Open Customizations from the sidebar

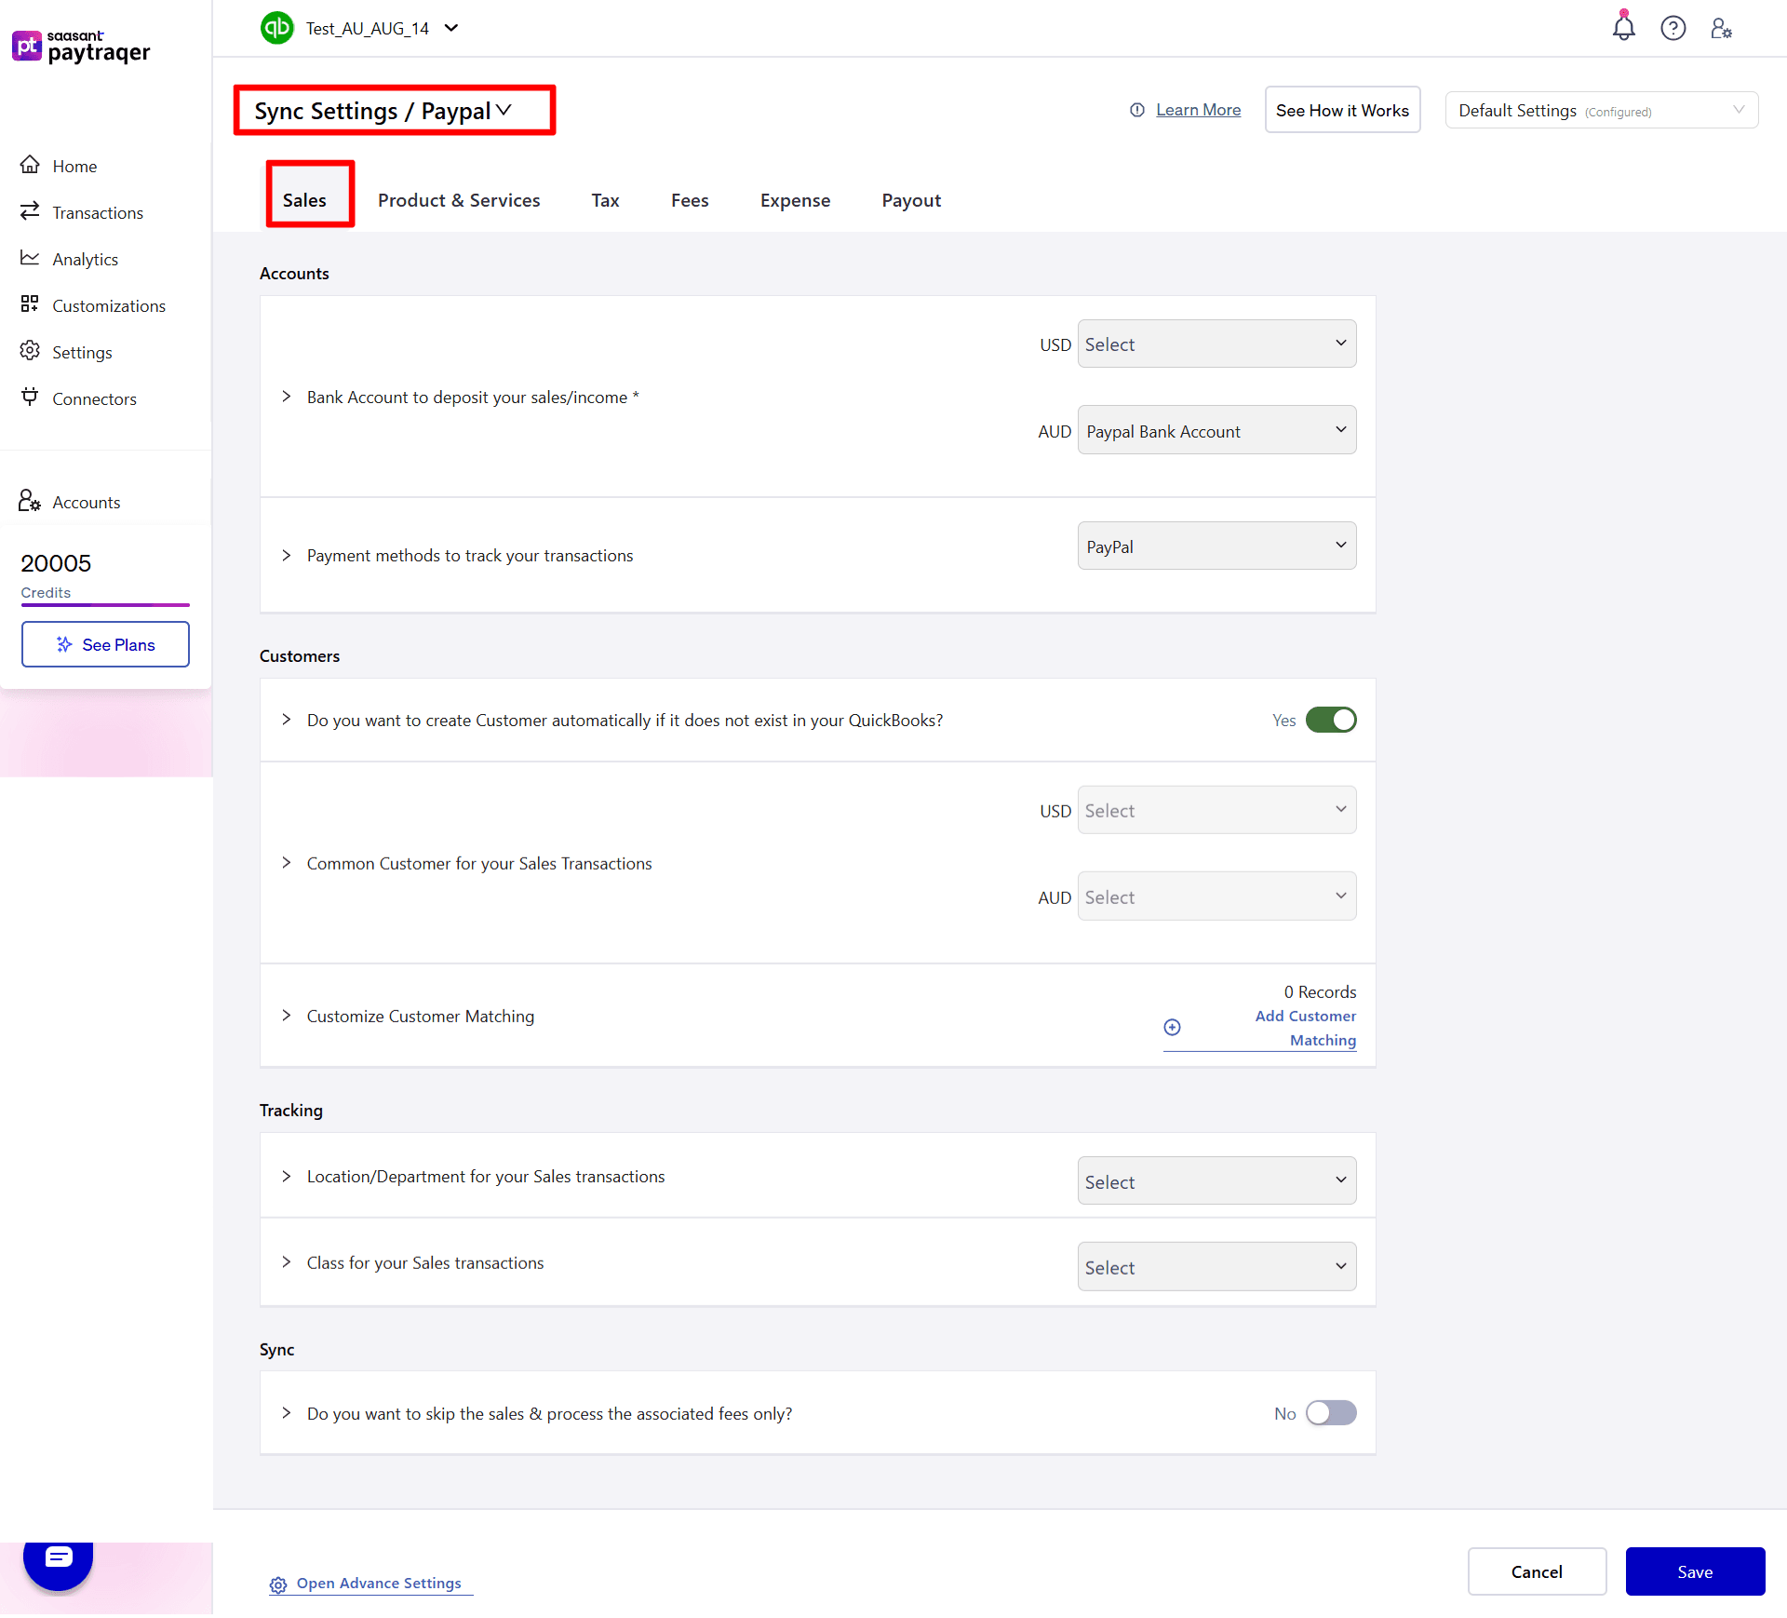(x=109, y=305)
